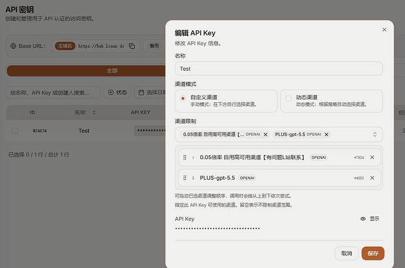Select the 备用 URL option
Screen dimensions: 405x268
click(154, 46)
